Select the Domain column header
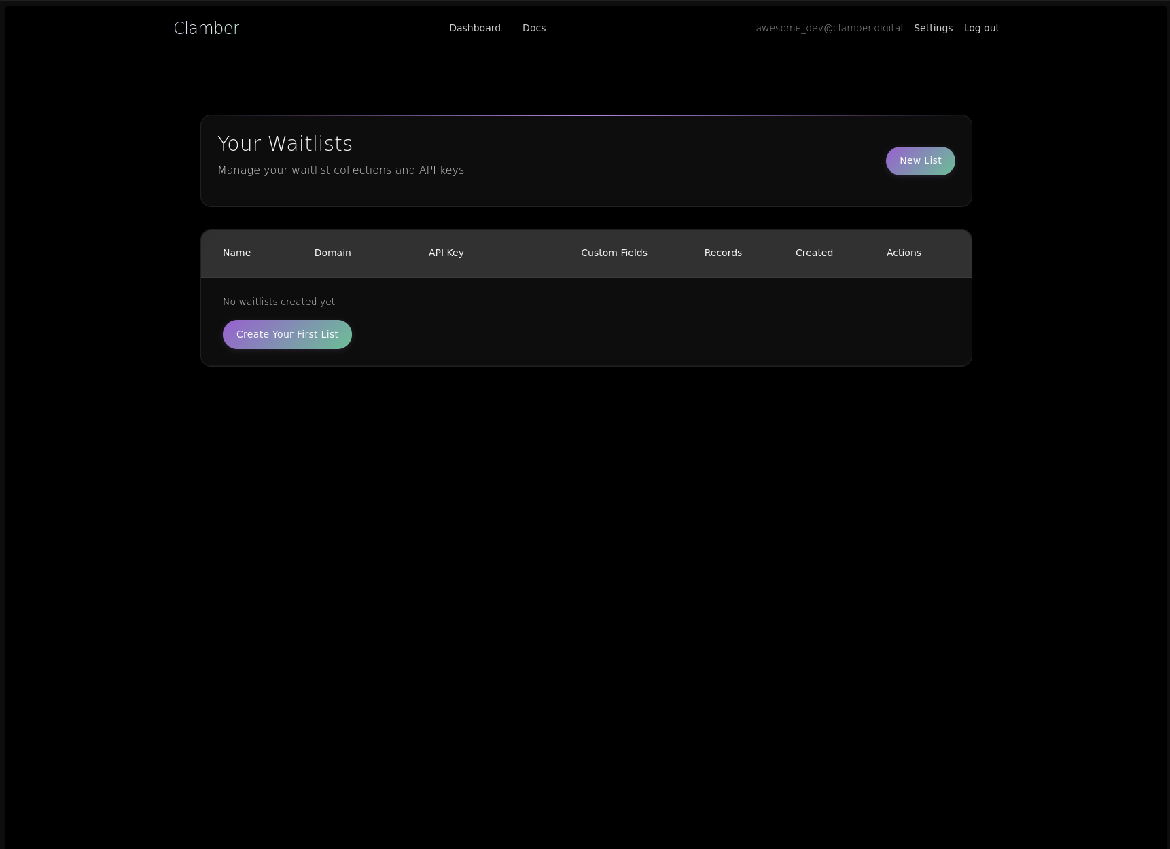Viewport: 1170px width, 849px height. pyautogui.click(x=332, y=253)
